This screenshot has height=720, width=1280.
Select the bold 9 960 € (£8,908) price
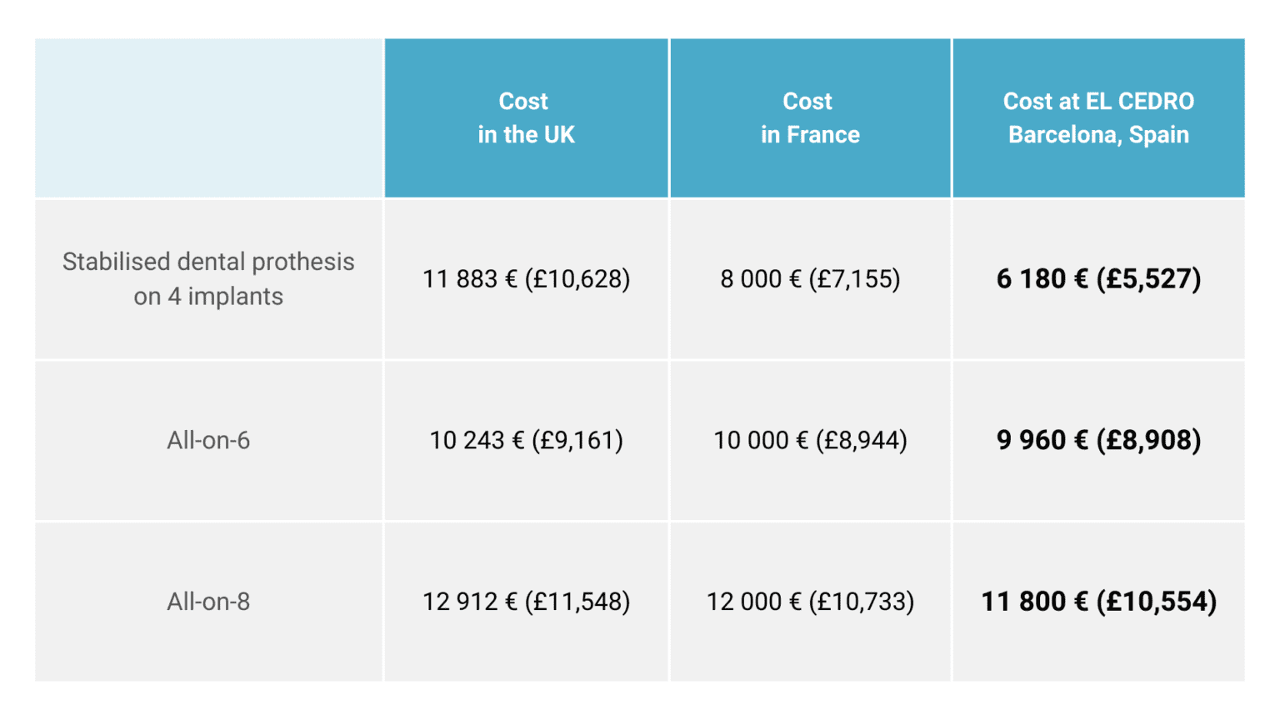[1098, 440]
